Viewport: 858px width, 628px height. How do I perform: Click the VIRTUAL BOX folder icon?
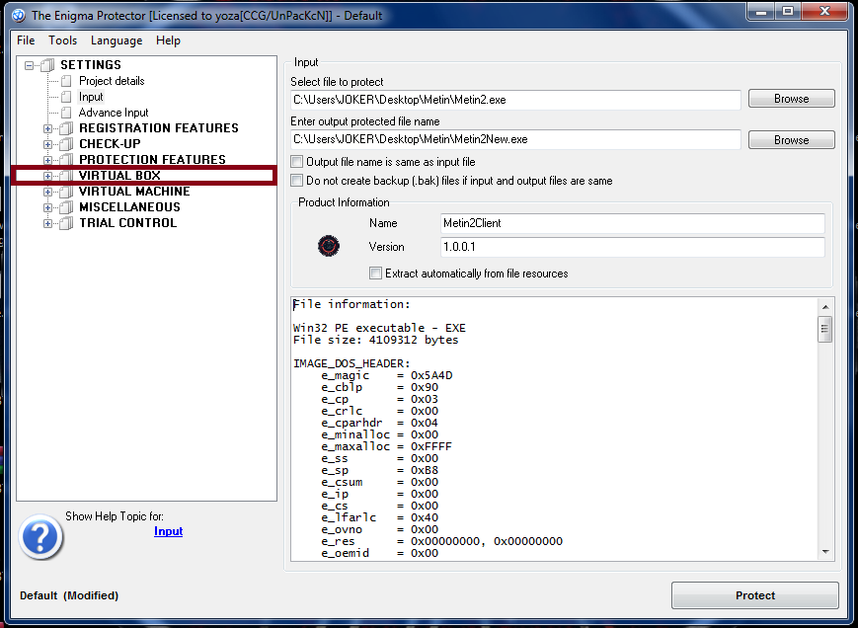coord(66,176)
